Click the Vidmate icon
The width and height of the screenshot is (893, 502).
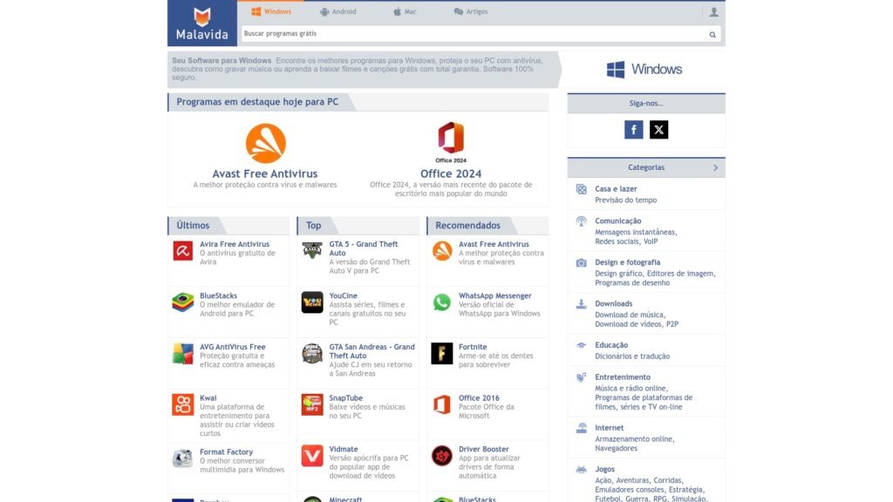[x=312, y=456]
